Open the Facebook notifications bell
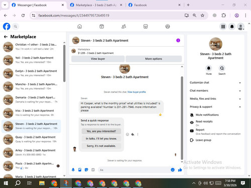Screen dimensions: 251x188 pyautogui.click(x=232, y=27)
